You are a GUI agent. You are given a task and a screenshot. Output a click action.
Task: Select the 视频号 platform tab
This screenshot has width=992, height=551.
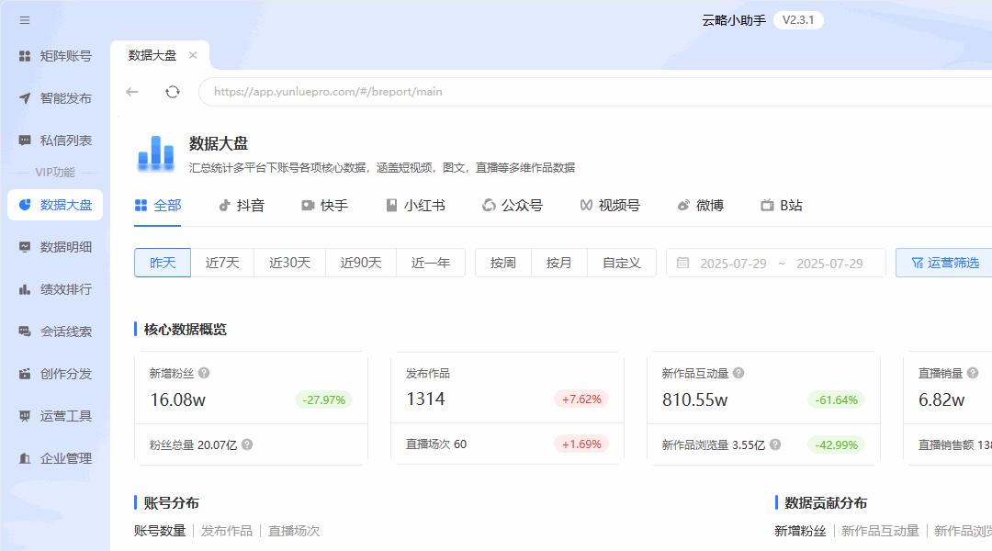click(x=610, y=206)
